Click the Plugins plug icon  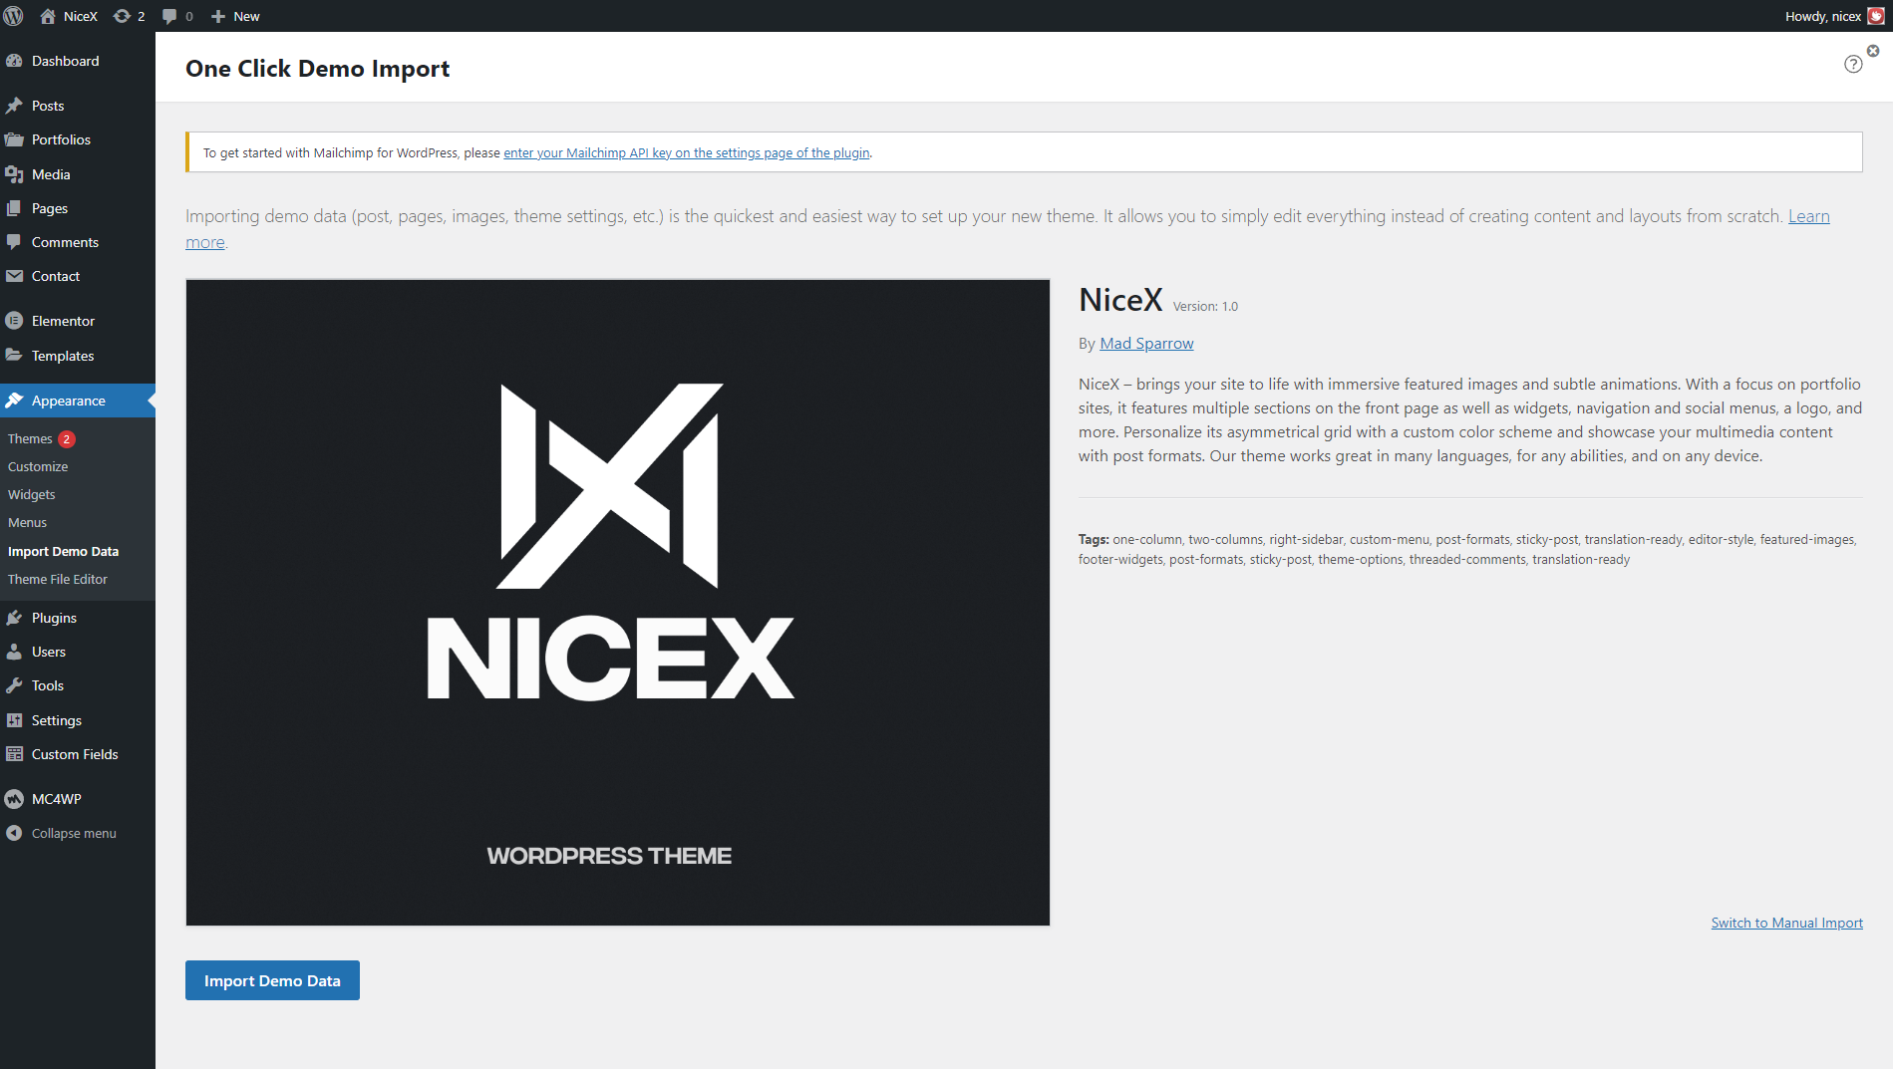point(14,618)
